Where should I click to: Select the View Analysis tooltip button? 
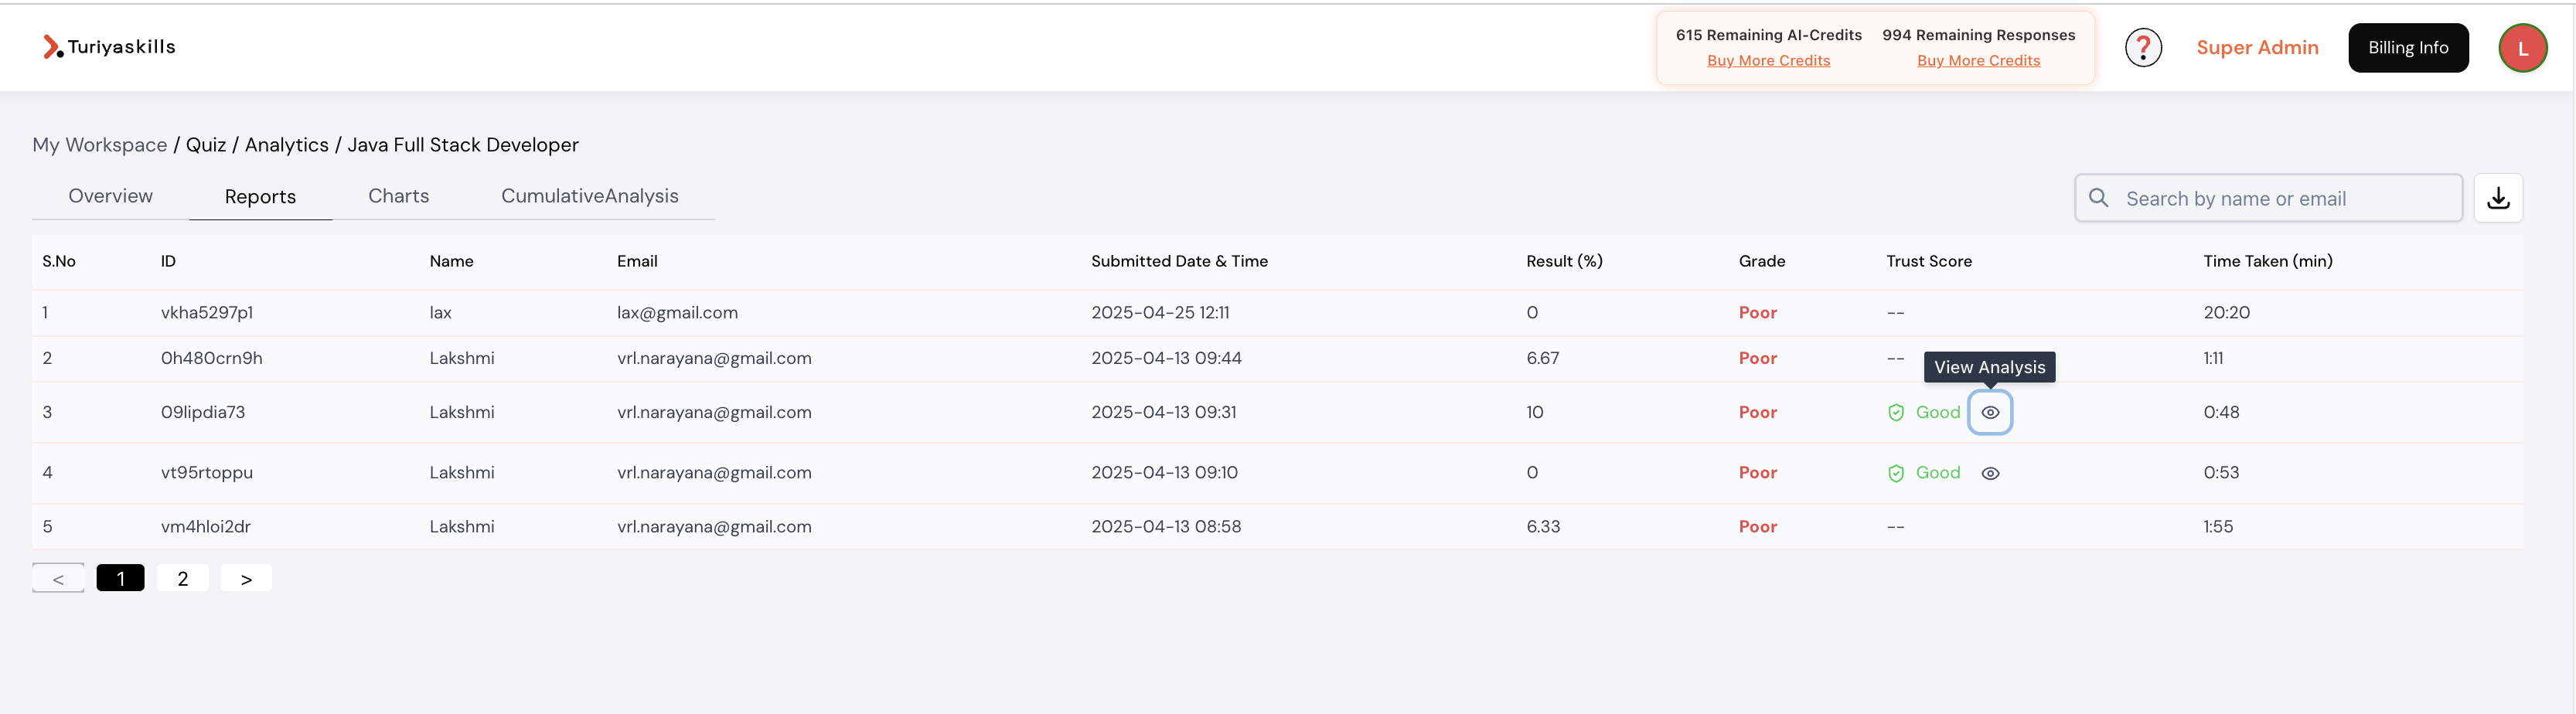click(1990, 367)
